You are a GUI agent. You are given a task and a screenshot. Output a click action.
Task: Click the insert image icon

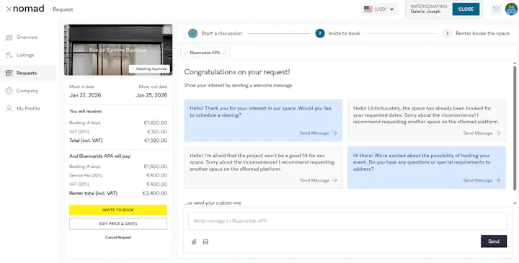coord(205,242)
